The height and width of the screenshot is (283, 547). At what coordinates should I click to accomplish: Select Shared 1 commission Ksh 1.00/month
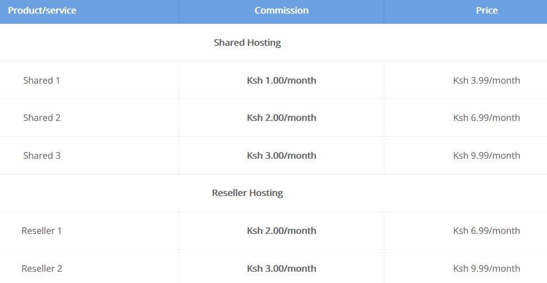(x=281, y=81)
